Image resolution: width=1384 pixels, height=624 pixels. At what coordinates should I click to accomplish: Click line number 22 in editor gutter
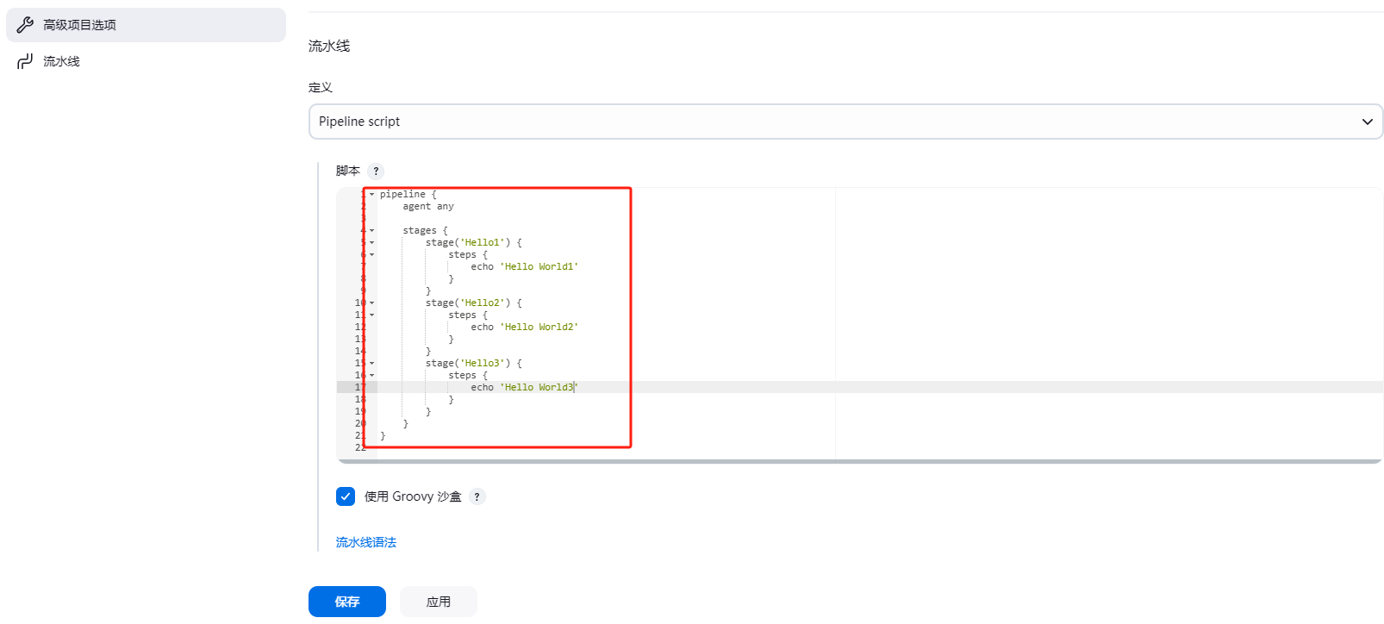coord(360,448)
